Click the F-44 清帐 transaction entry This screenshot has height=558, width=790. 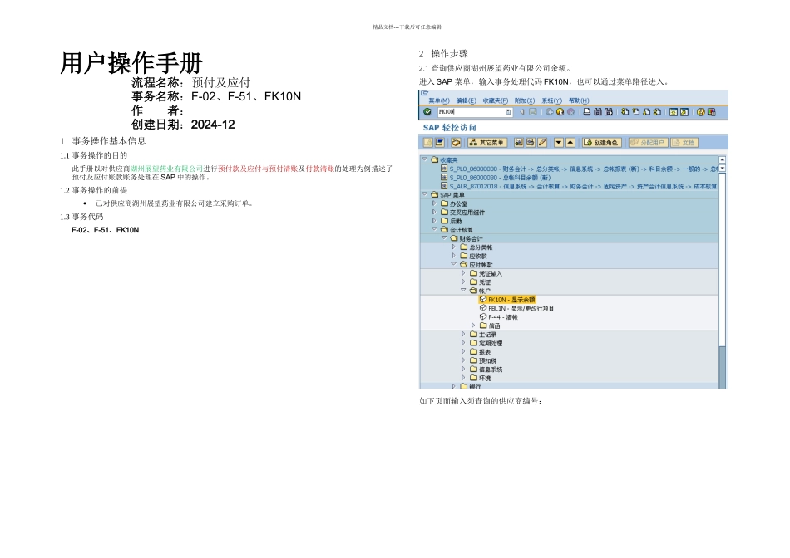coord(502,316)
